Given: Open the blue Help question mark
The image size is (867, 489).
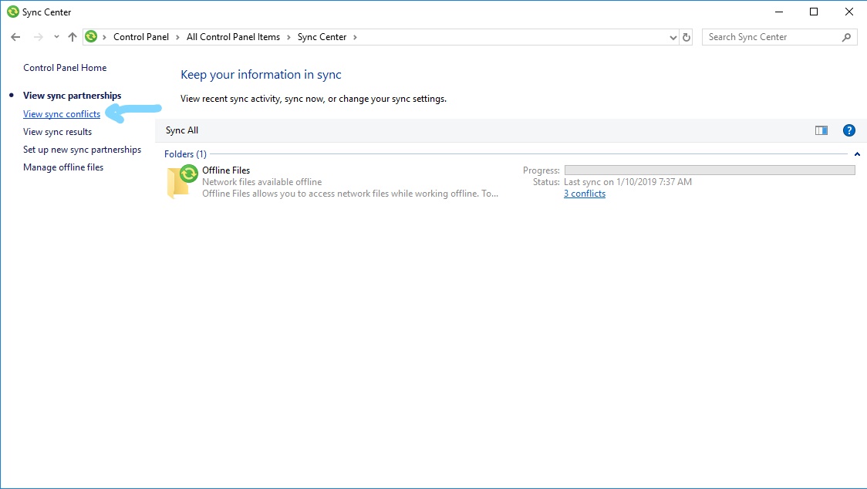Looking at the screenshot, I should 849,130.
